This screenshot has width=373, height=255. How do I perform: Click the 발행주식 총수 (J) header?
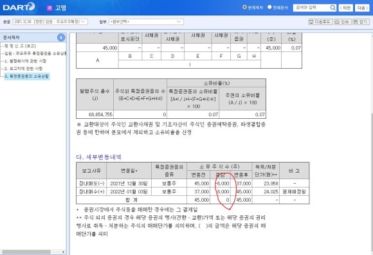(95, 94)
